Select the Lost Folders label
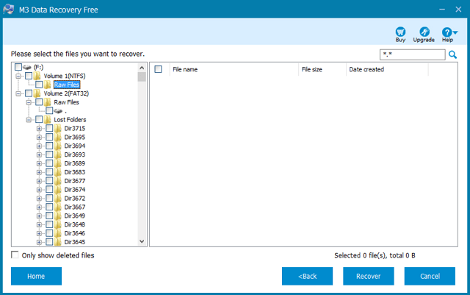 pos(70,120)
